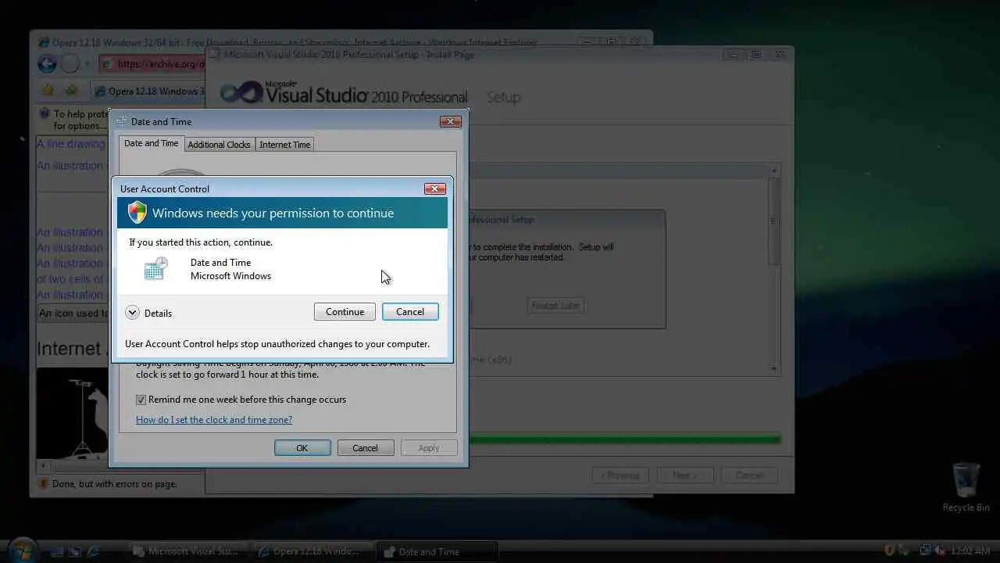Click Cancel in the Date and Time dialog

point(365,448)
